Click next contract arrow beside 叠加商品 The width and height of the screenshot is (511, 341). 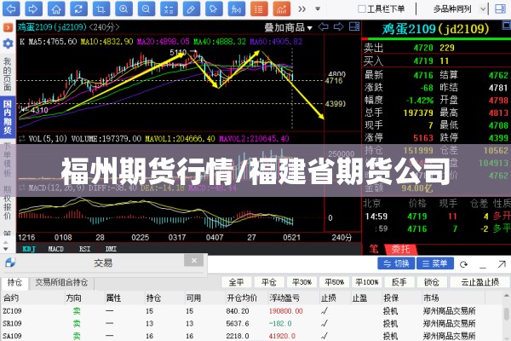[339, 26]
